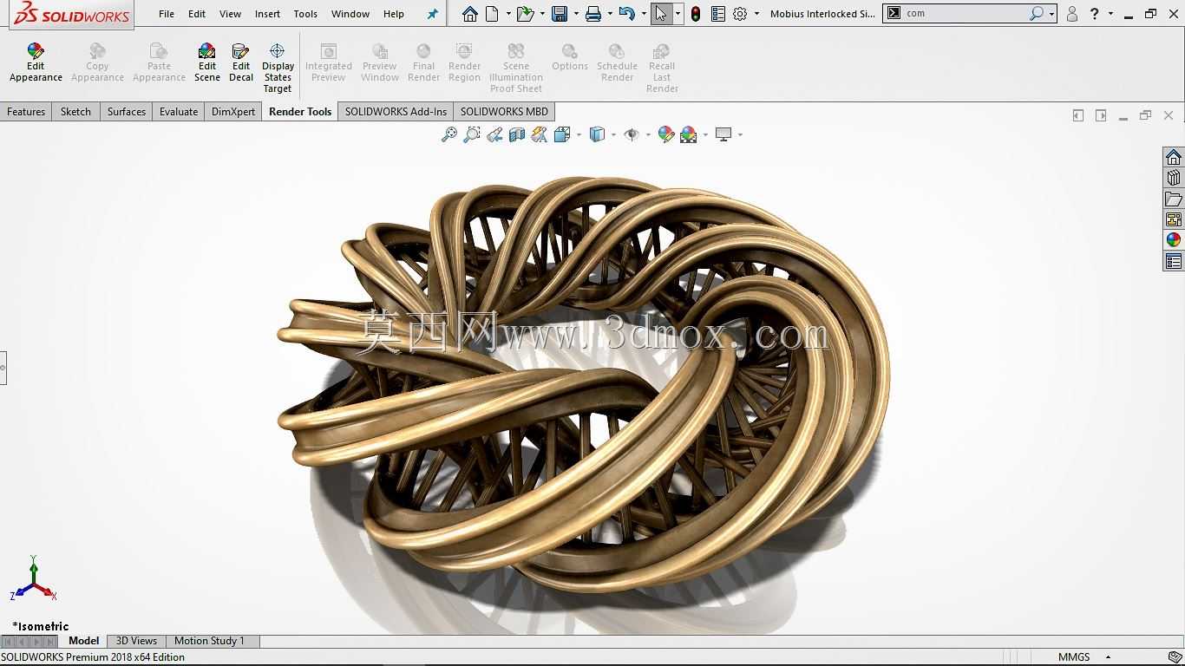
Task: Expand the Select tool dropdown arrow
Action: click(x=678, y=14)
